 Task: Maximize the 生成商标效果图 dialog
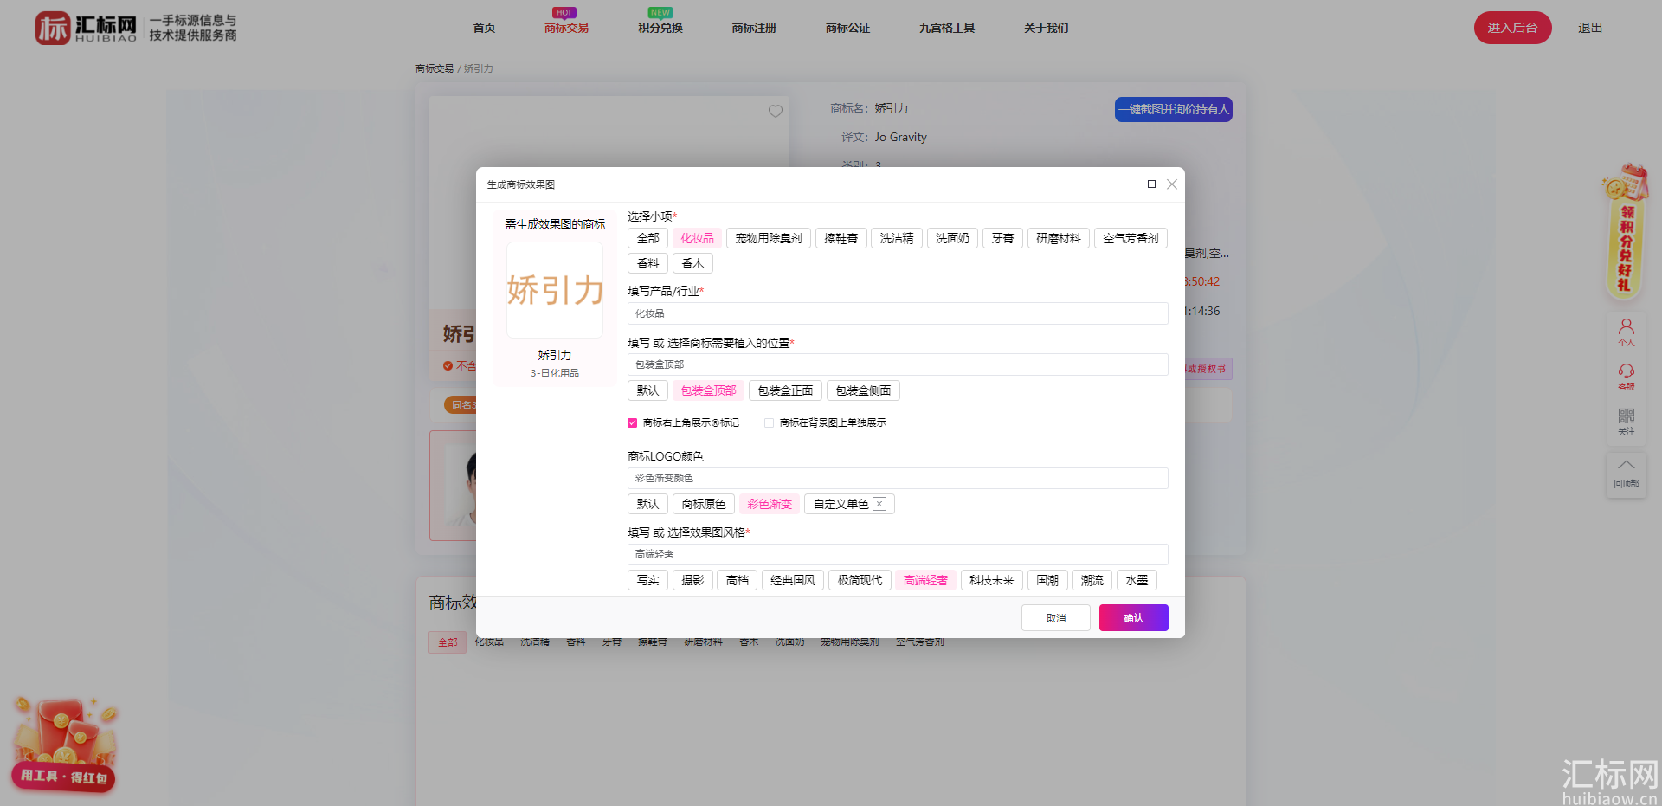1152,184
